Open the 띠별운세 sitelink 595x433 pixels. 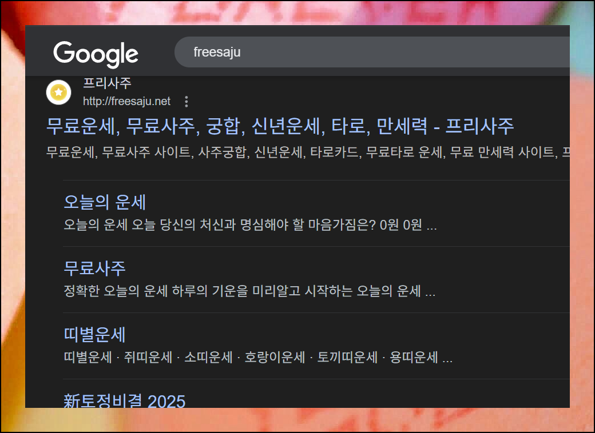[94, 335]
